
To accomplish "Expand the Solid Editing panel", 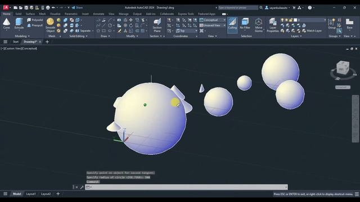I will (78, 36).
